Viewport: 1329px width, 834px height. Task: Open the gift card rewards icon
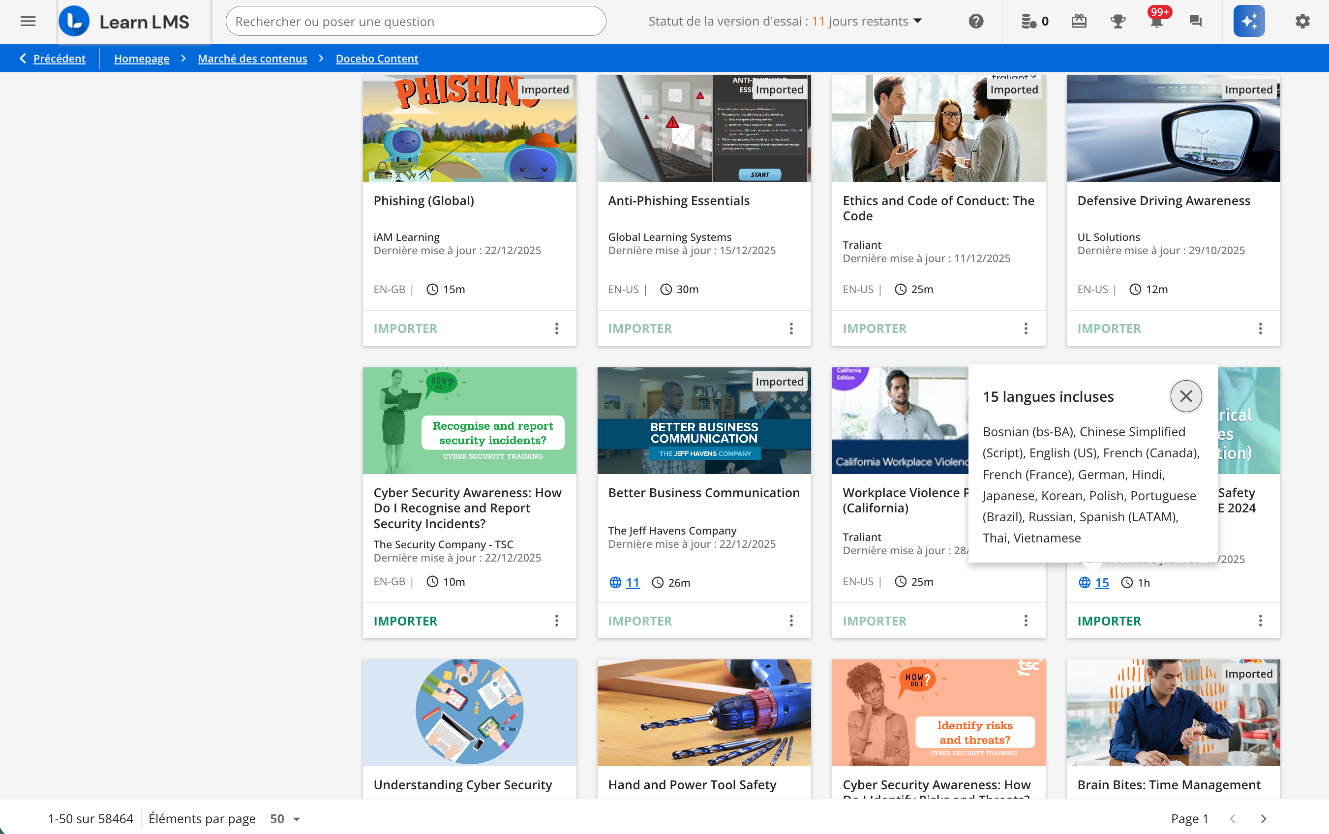coord(1079,22)
